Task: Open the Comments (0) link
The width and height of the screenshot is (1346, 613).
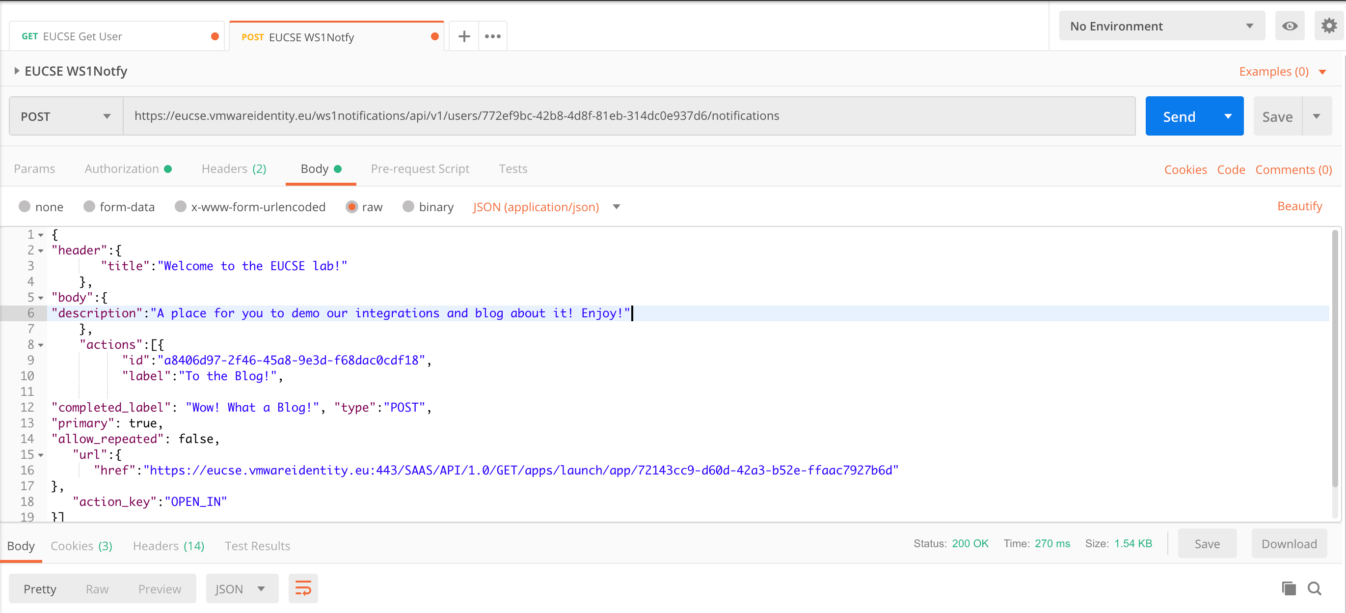Action: tap(1294, 169)
